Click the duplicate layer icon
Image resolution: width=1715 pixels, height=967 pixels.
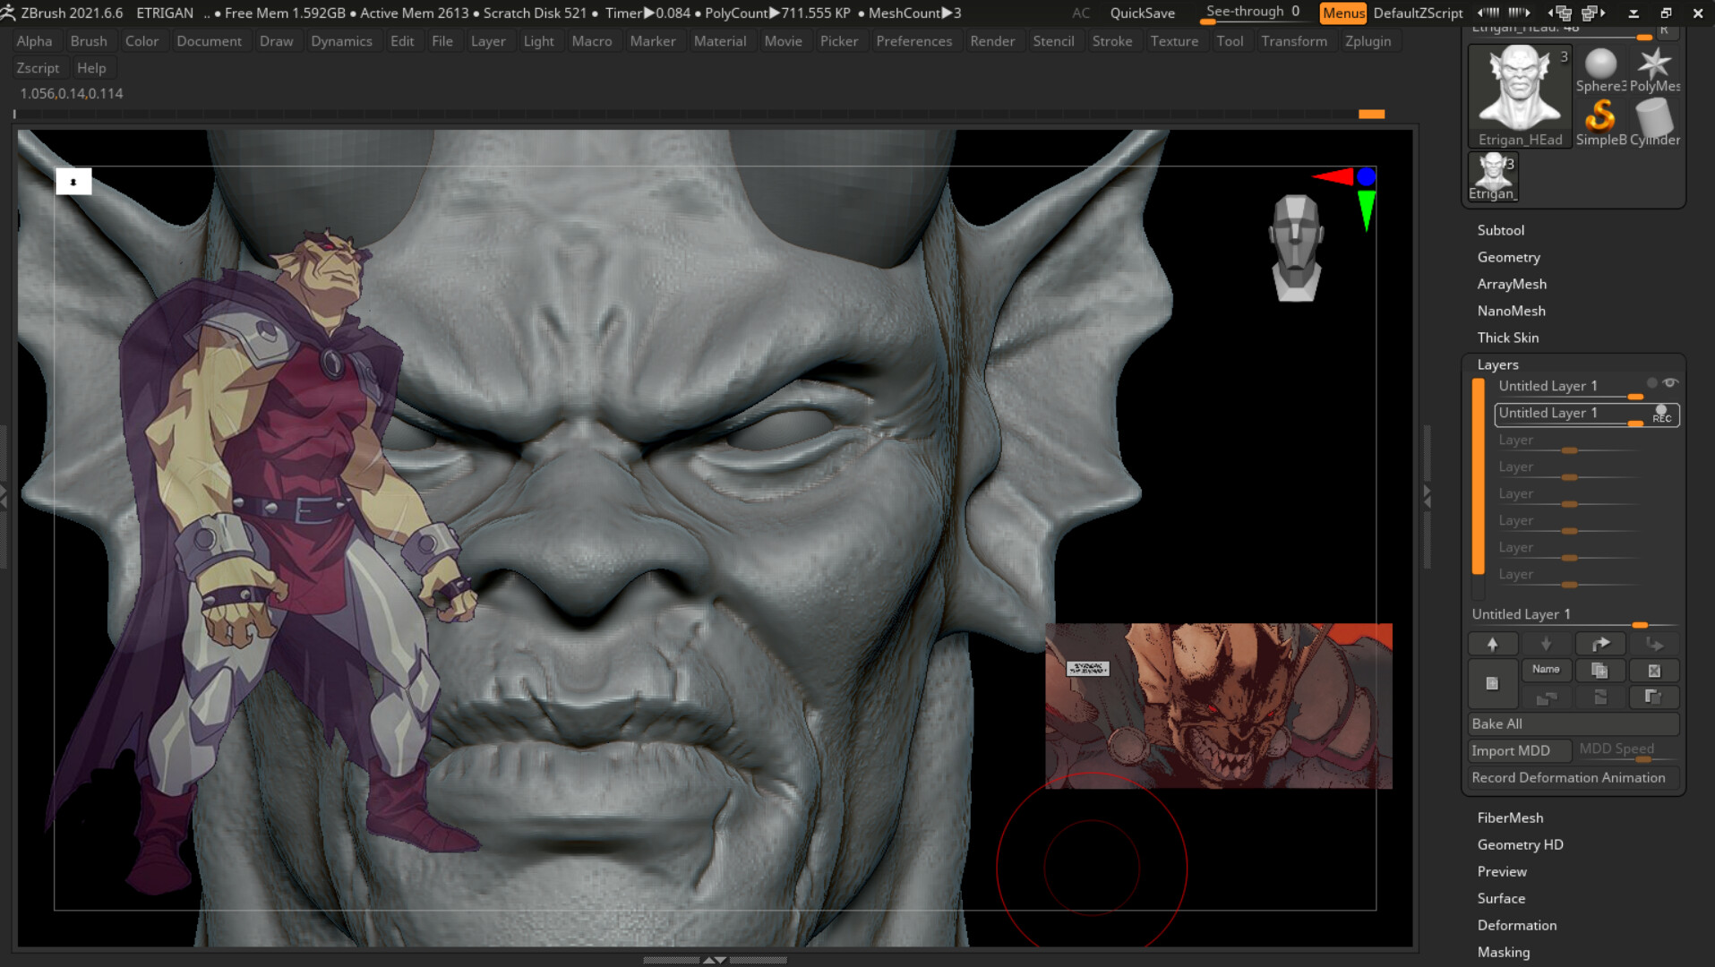click(x=1599, y=670)
